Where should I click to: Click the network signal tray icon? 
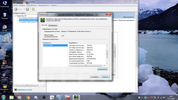[161, 97]
